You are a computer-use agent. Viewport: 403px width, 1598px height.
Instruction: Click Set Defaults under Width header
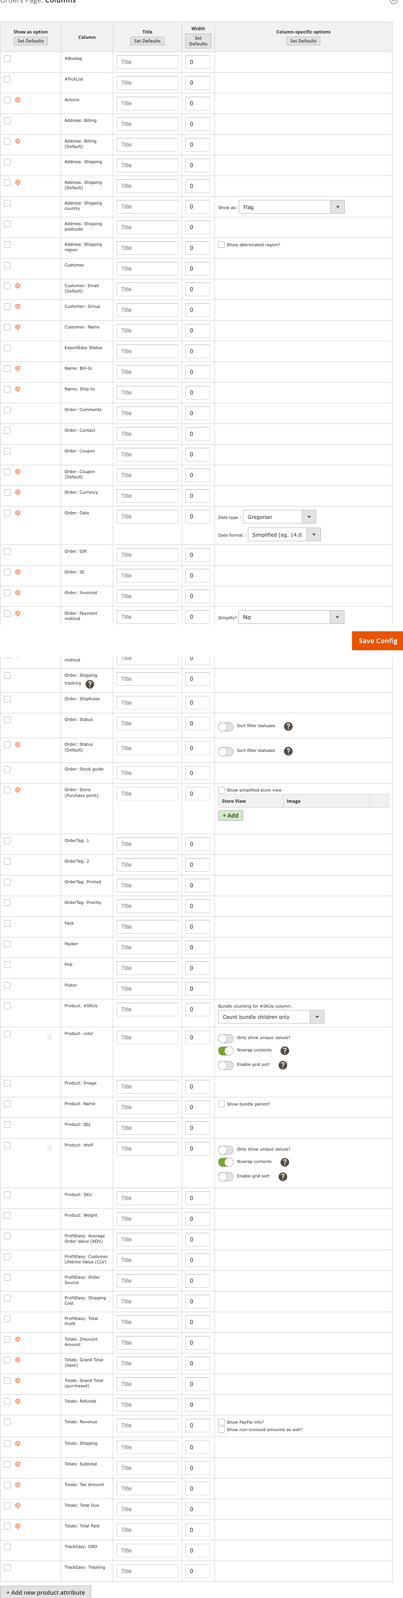coord(198,41)
